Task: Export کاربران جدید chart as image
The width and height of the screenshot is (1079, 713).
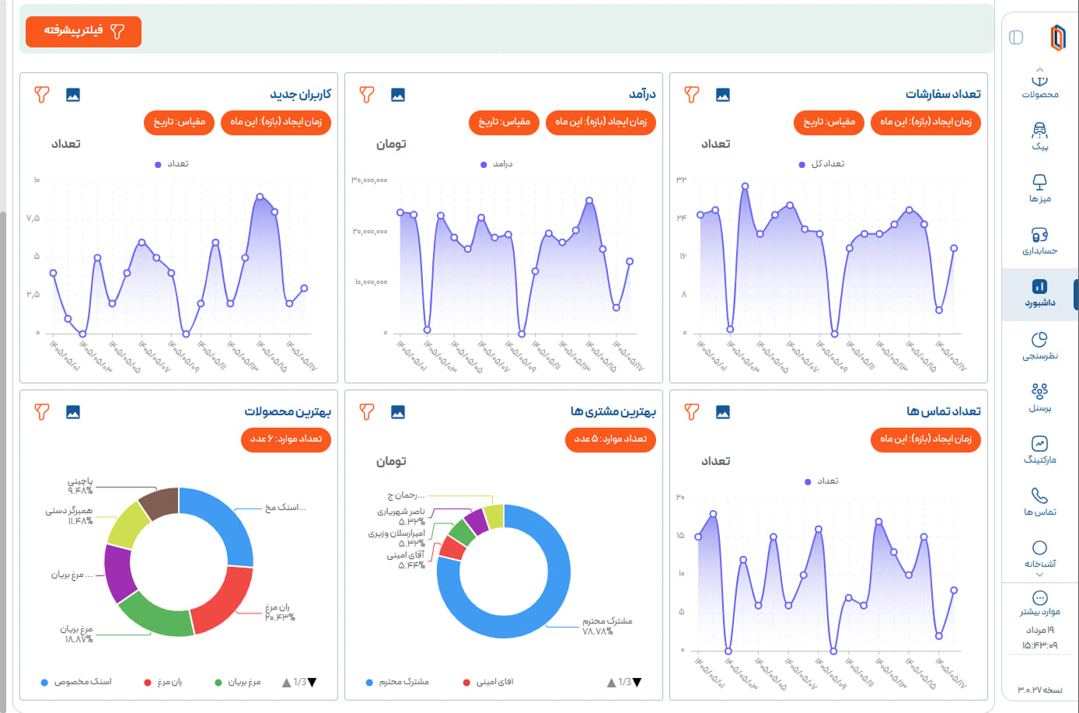Action: coord(73,95)
